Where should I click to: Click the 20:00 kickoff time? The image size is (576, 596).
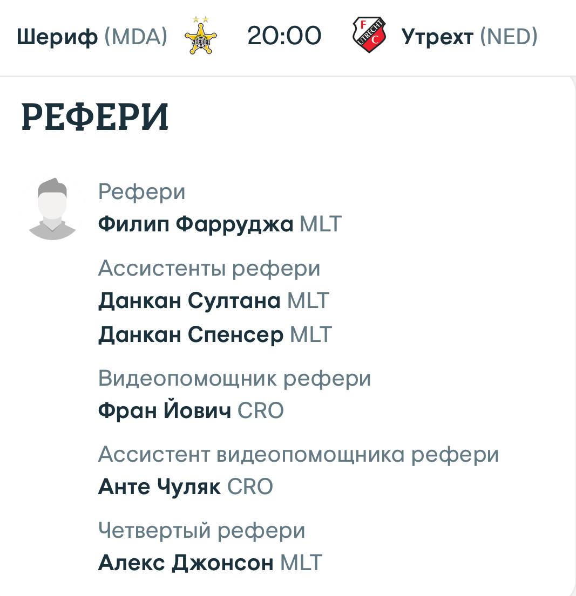284,36
